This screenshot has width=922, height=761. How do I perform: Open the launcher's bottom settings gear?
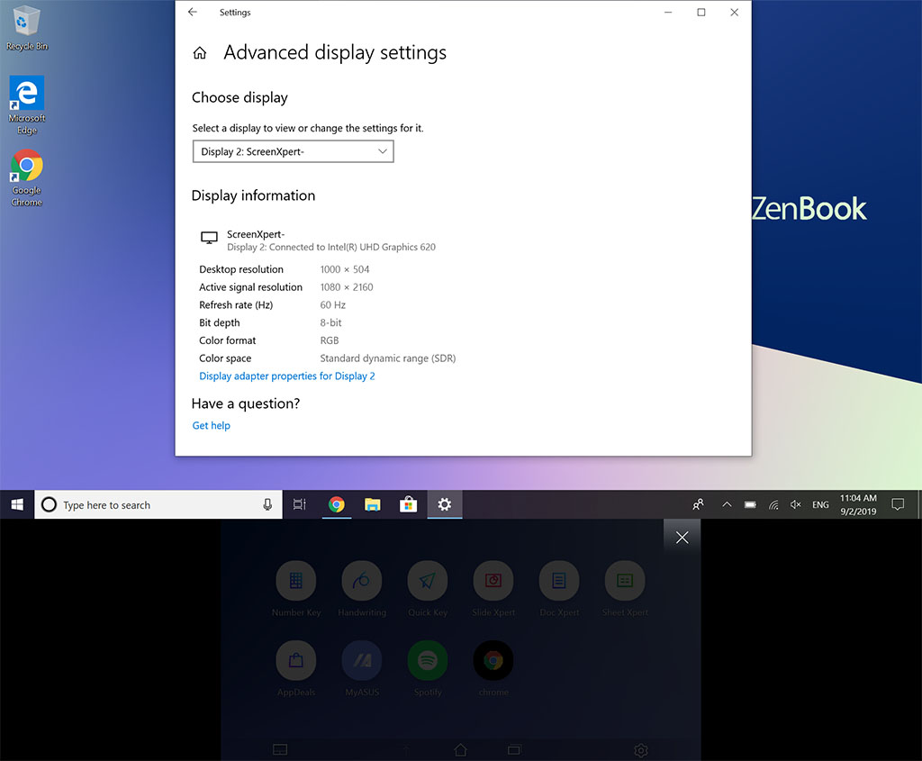[641, 750]
